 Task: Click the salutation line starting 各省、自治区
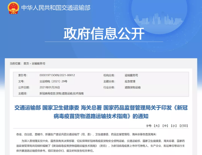point(87,134)
